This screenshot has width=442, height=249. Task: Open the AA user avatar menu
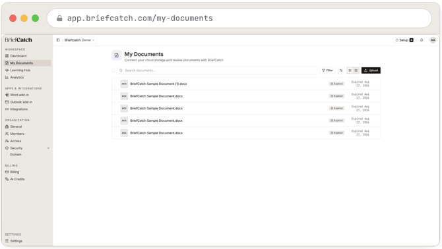click(433, 40)
